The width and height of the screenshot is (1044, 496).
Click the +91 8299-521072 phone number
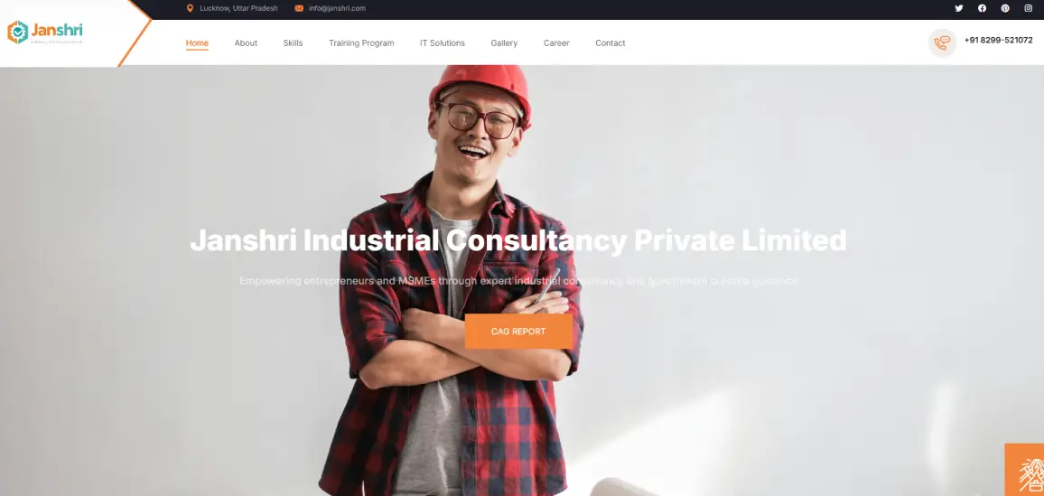click(x=999, y=40)
